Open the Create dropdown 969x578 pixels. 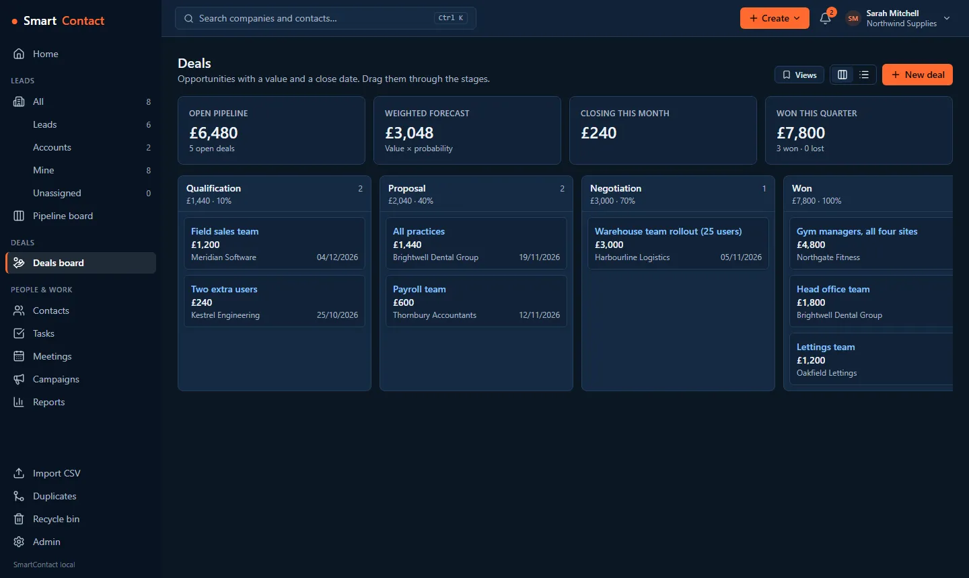[775, 18]
